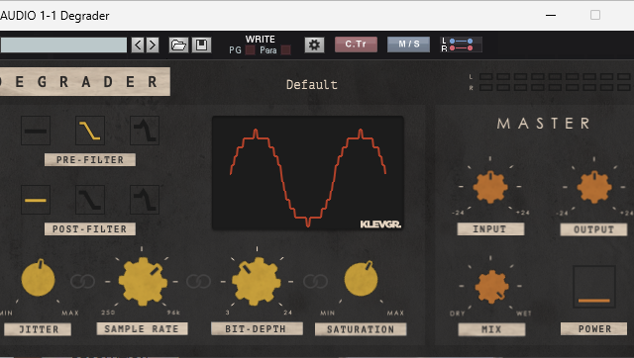634x358 pixels.
Task: Click the waveform display
Action: coord(308,173)
